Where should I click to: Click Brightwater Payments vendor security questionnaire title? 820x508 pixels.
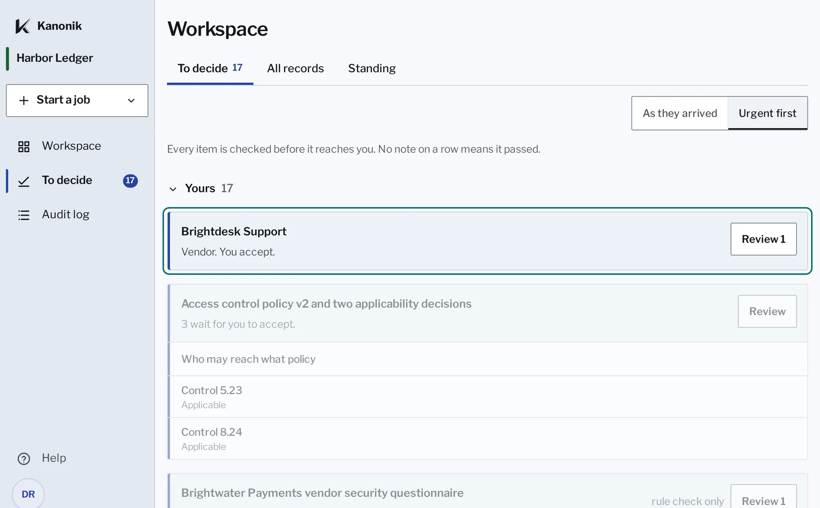coord(322,493)
